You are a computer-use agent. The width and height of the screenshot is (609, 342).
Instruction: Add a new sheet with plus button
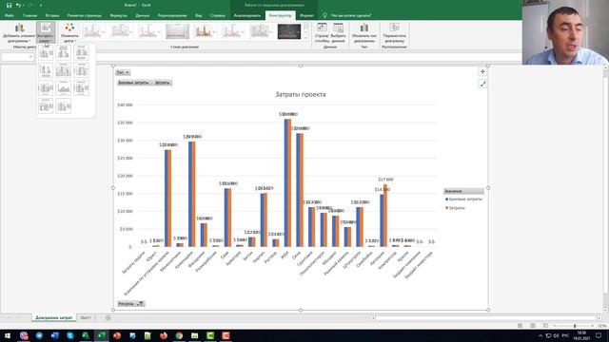point(108,318)
